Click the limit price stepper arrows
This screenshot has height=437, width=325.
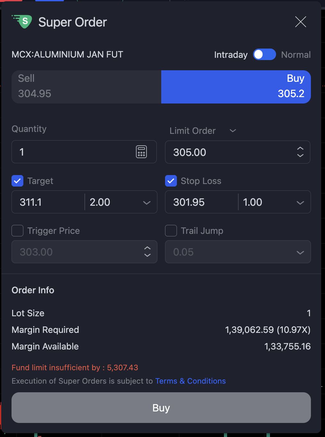300,152
